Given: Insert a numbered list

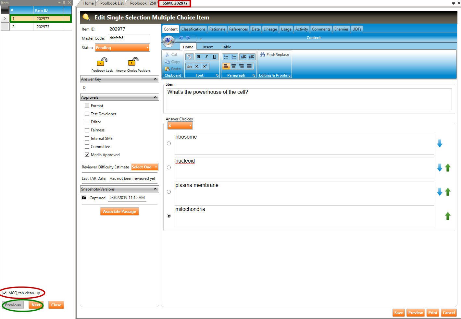Looking at the screenshot, I should pos(234,57).
